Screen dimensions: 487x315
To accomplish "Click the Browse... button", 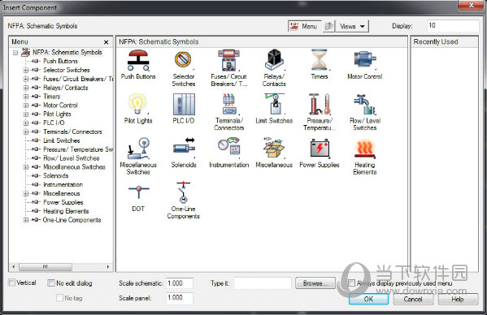I will 315,283.
